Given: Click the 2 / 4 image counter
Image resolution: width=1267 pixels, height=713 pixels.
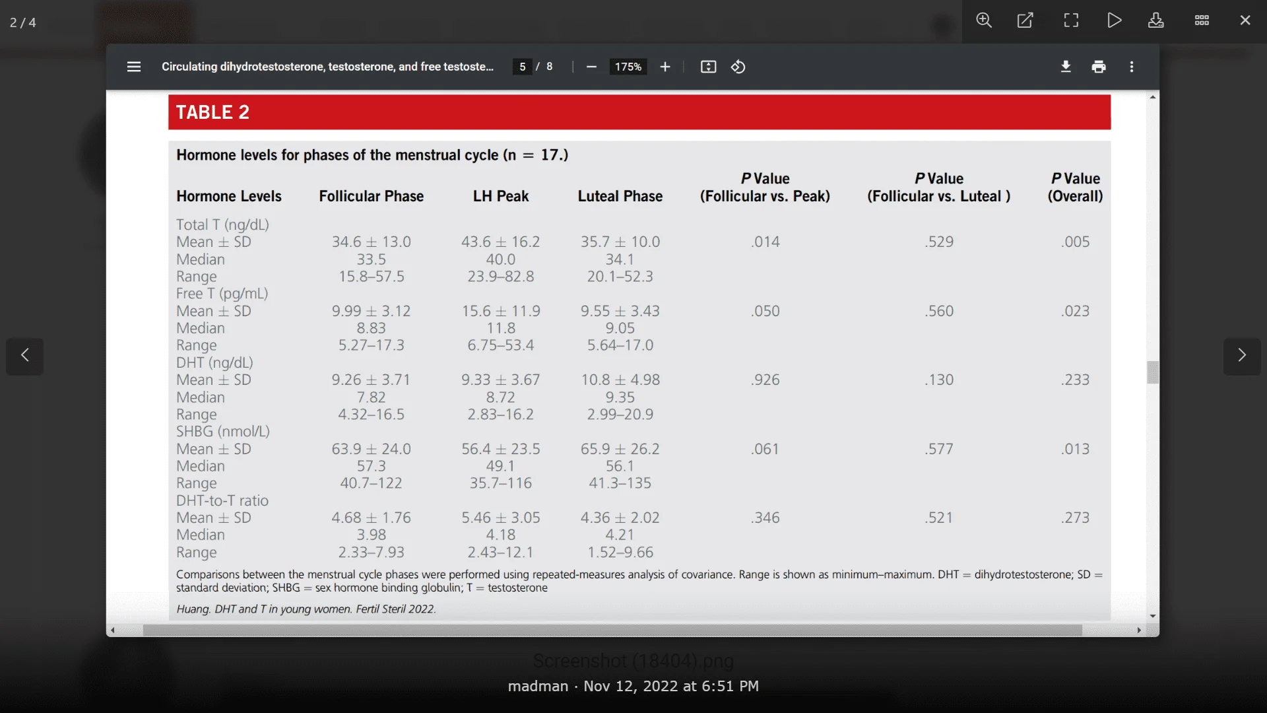Looking at the screenshot, I should coord(23,22).
